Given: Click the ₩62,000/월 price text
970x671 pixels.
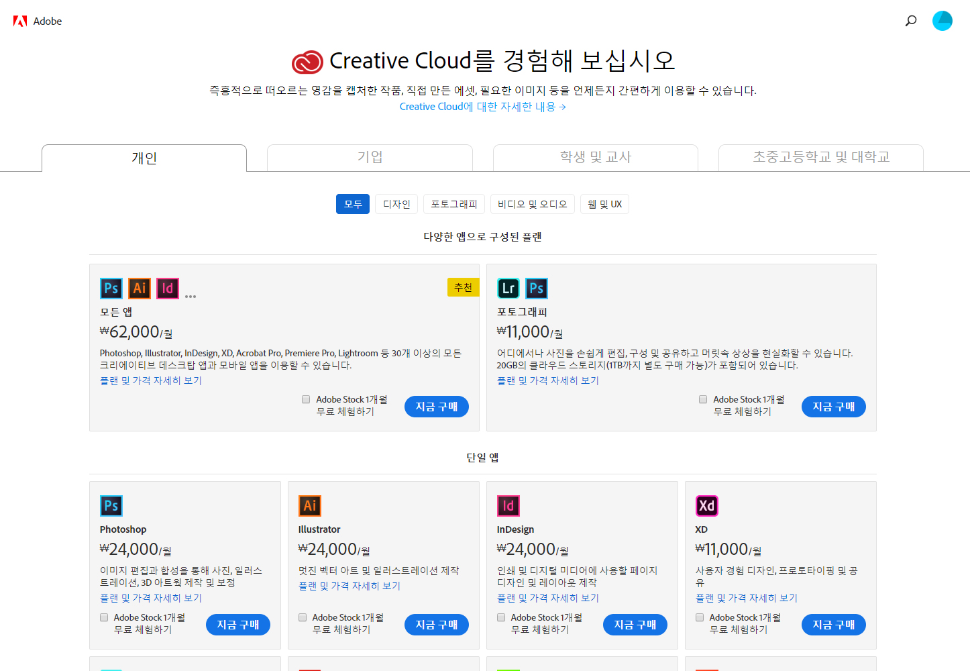Looking at the screenshot, I should [136, 332].
